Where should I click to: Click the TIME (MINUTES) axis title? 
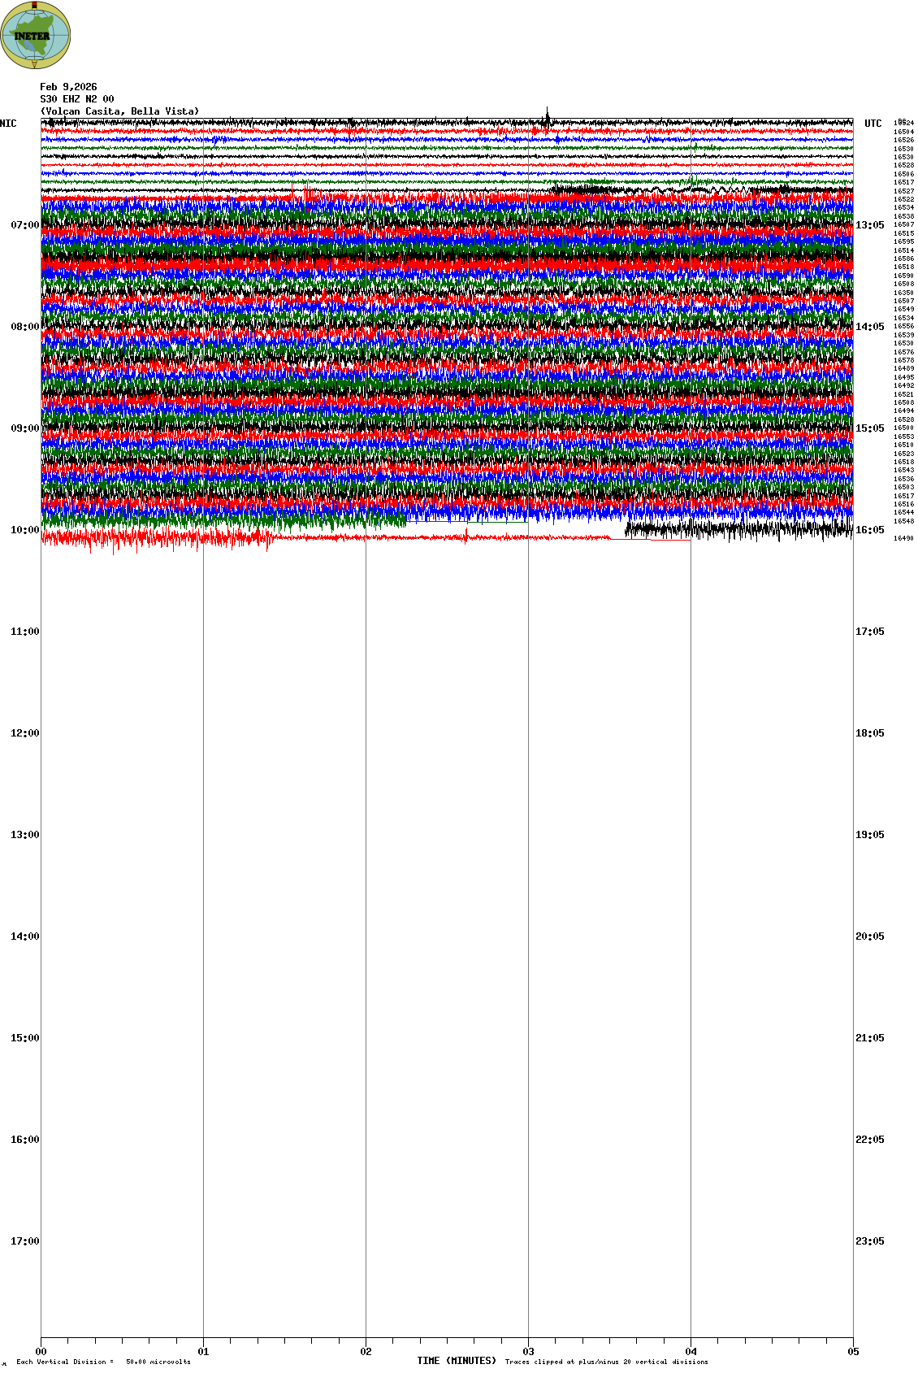[456, 1361]
